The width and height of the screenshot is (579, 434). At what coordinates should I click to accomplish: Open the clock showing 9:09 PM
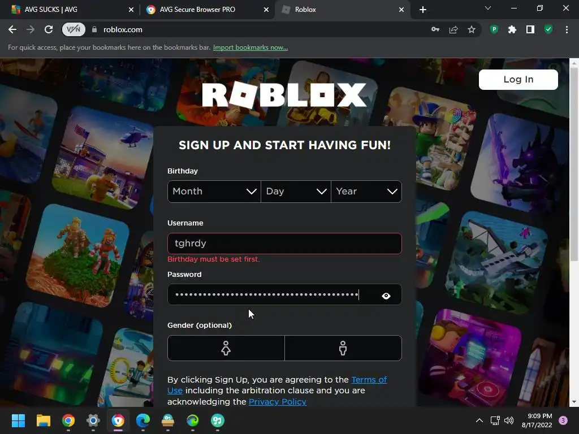pos(537,420)
